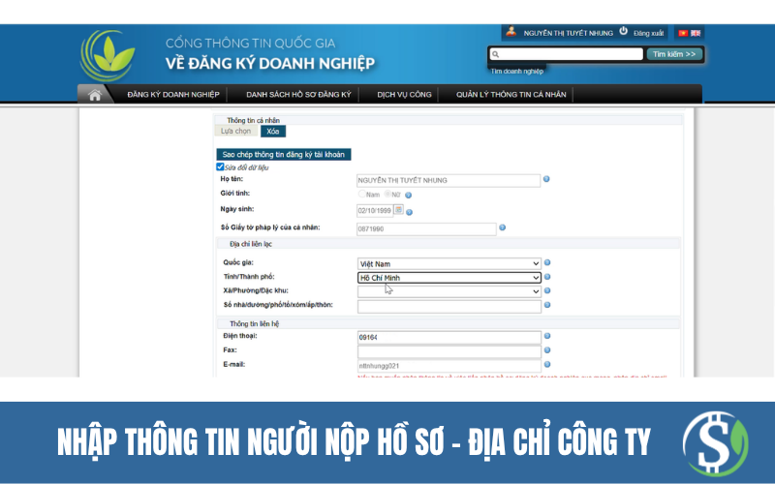Select the Nam gender radio button
This screenshot has height=484, width=775.
coord(362,195)
